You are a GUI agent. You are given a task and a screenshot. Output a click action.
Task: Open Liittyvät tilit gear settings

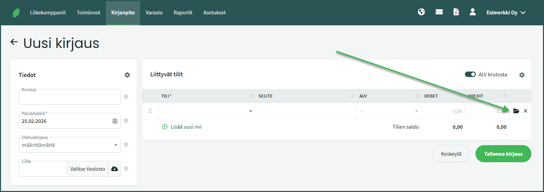click(522, 75)
